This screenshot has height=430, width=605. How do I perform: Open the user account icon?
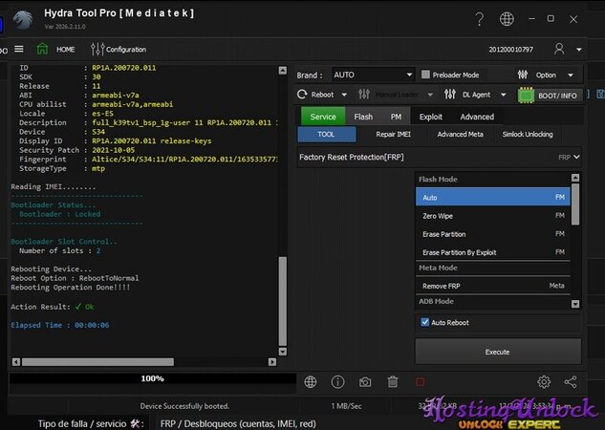point(558,49)
